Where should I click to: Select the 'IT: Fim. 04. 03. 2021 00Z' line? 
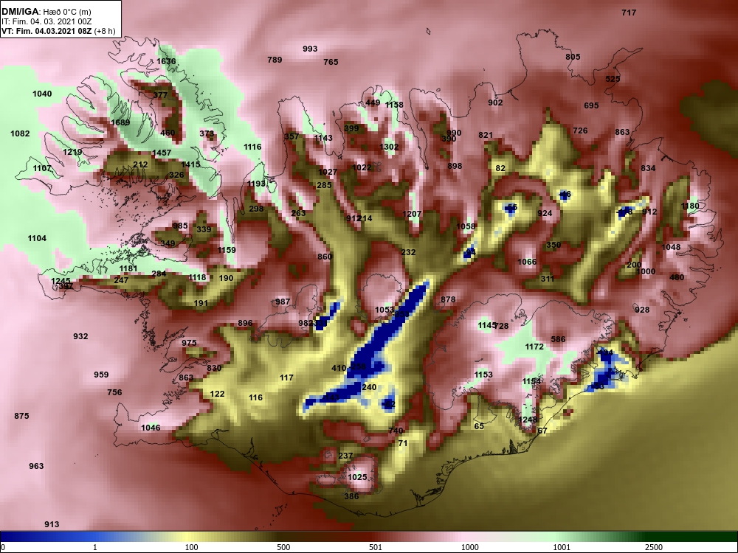pyautogui.click(x=46, y=21)
